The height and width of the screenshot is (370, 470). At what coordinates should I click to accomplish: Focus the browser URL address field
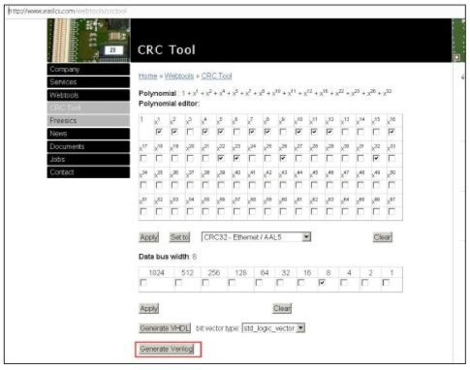(235, 11)
